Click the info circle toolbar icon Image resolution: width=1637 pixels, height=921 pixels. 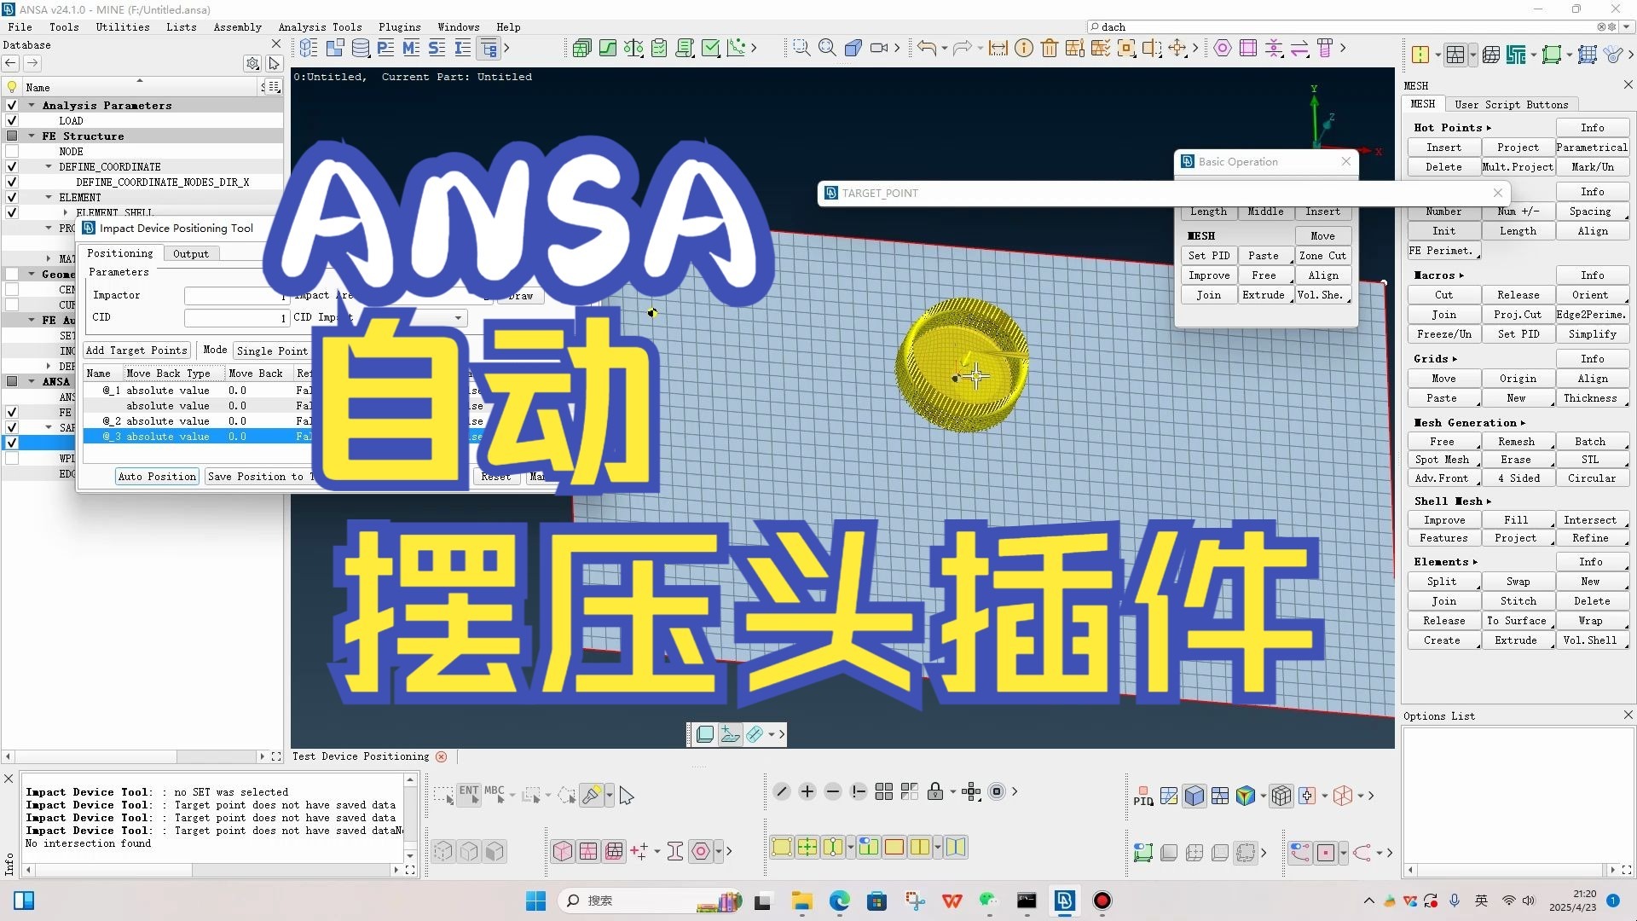tap(1024, 49)
